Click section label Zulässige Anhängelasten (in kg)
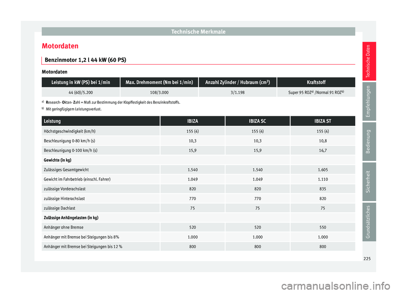397x293 pixels. [71, 218]
